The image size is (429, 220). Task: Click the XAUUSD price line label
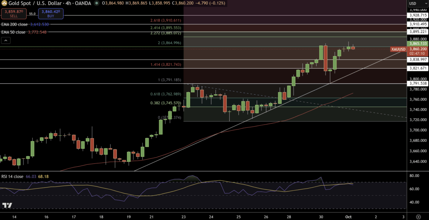pos(398,49)
